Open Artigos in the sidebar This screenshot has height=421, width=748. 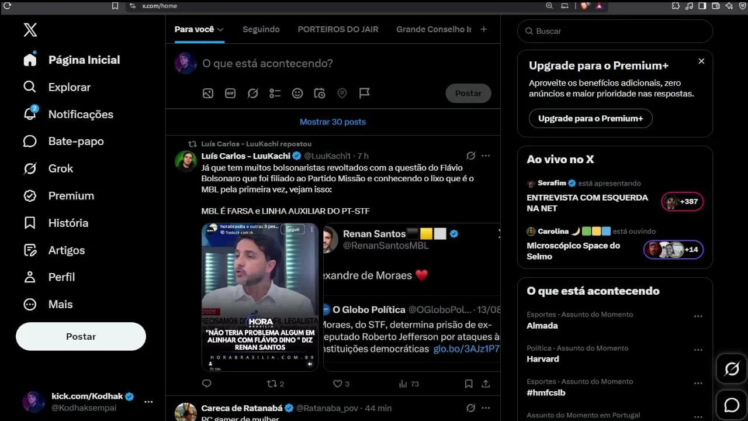coord(54,250)
